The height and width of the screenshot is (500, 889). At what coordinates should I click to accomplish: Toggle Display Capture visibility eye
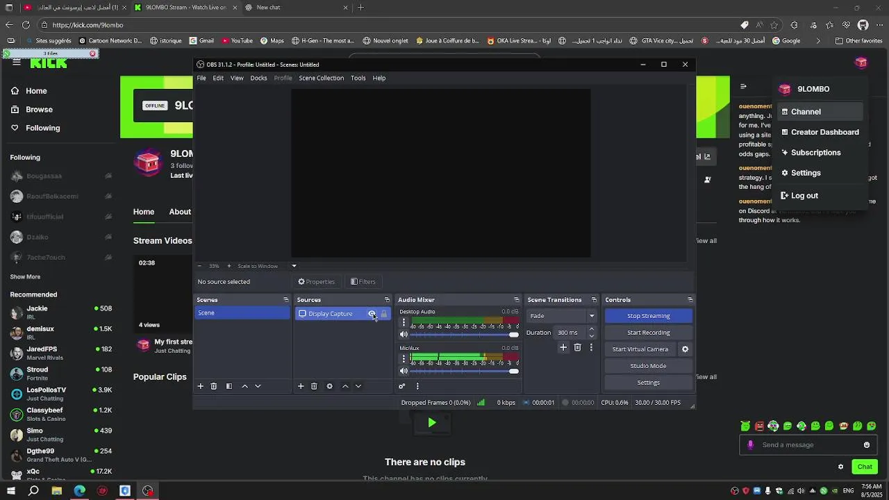372,314
